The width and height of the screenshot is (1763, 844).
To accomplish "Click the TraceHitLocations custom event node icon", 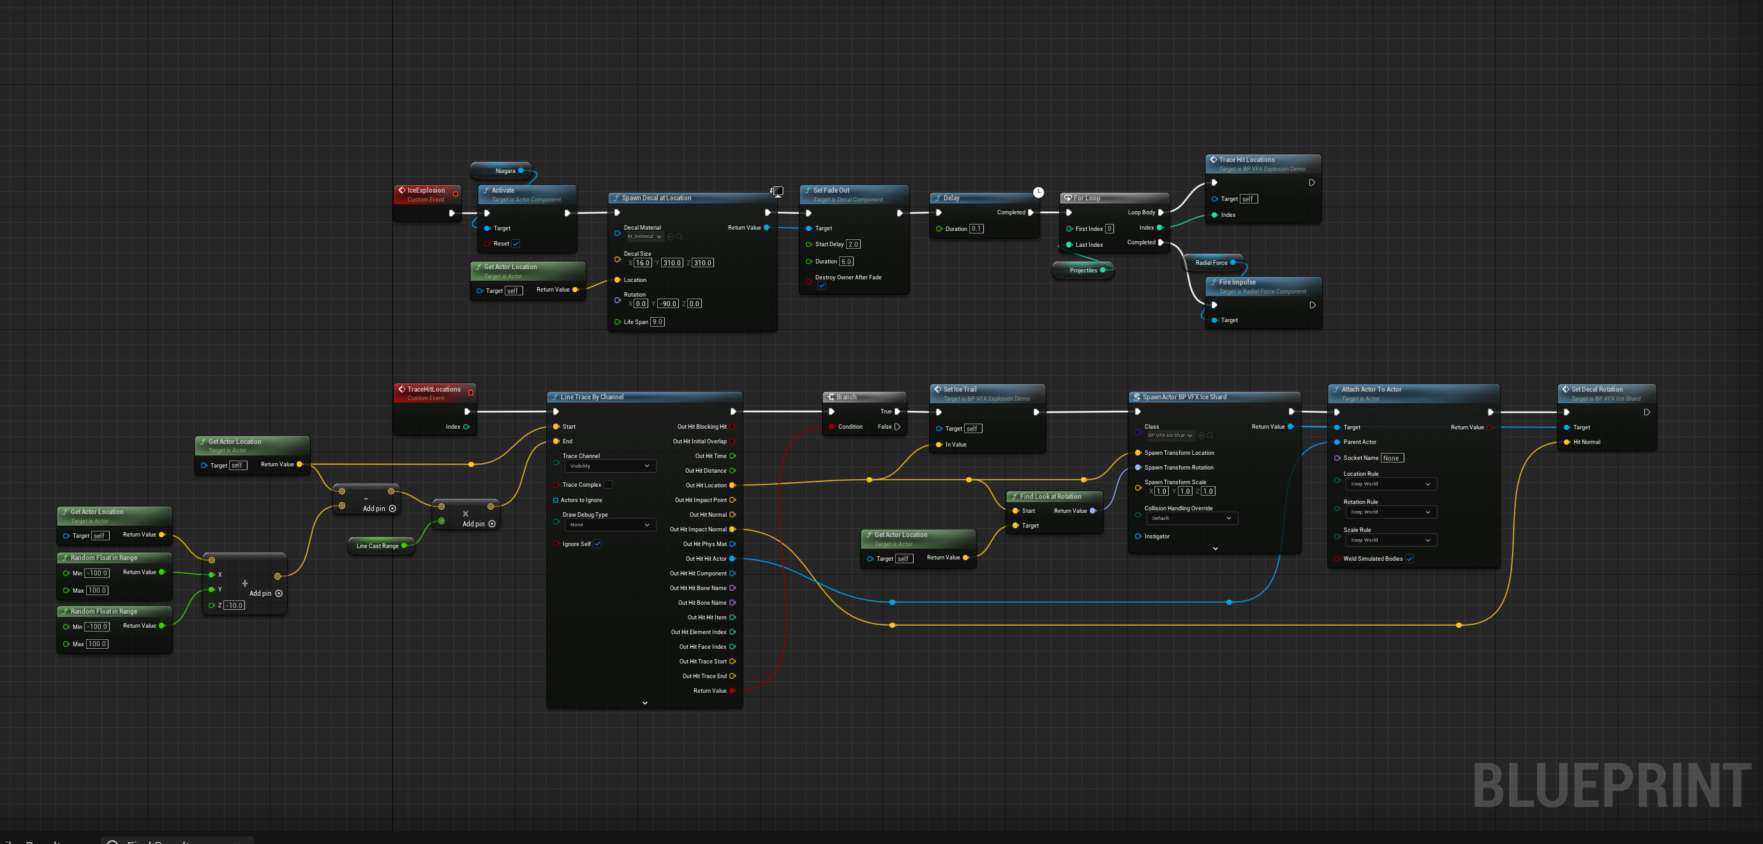I will [402, 389].
